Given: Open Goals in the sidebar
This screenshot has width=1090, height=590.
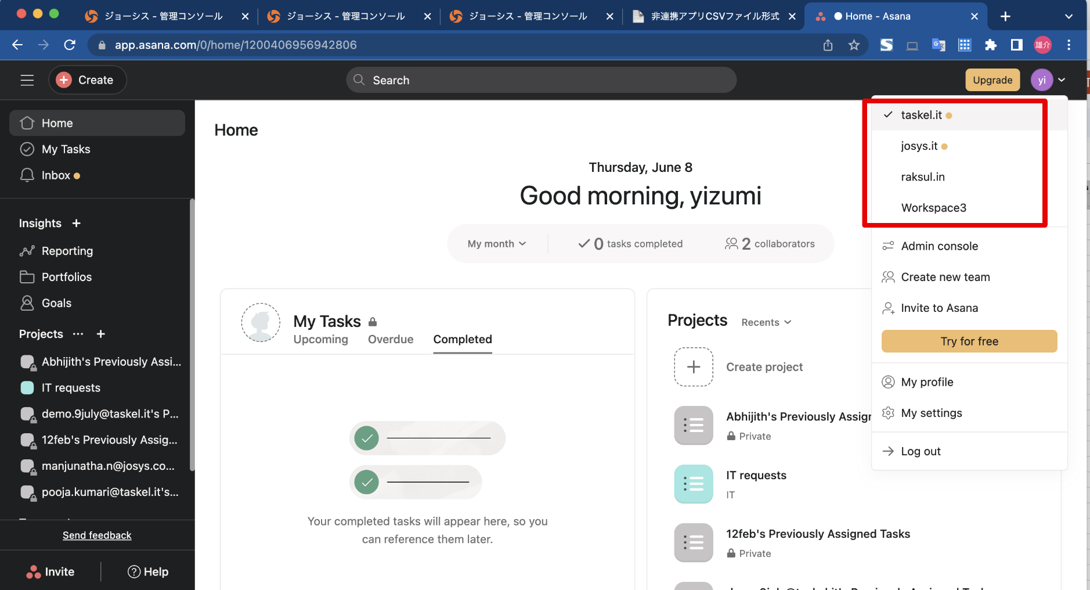Looking at the screenshot, I should pyautogui.click(x=56, y=303).
